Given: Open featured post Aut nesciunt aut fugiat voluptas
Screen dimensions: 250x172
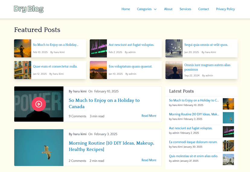Looking at the screenshot, I should [131, 45].
